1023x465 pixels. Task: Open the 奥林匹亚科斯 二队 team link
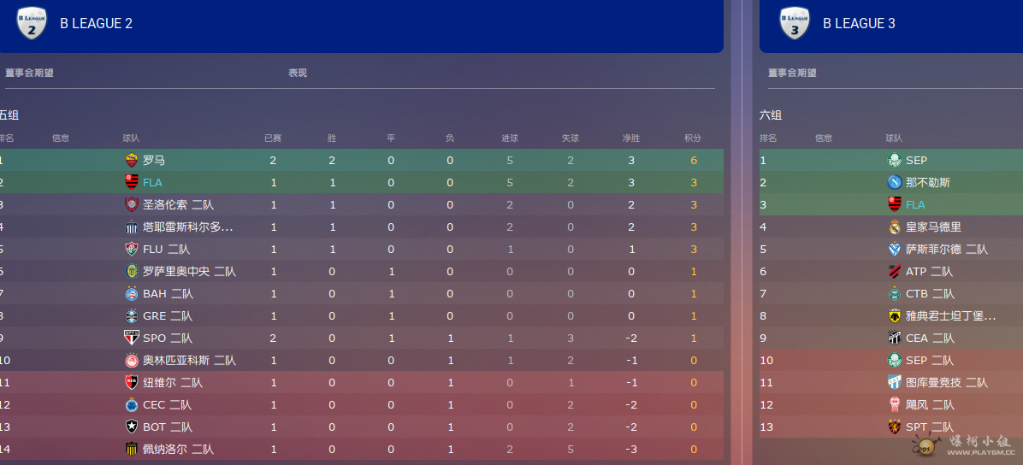pyautogui.click(x=189, y=361)
